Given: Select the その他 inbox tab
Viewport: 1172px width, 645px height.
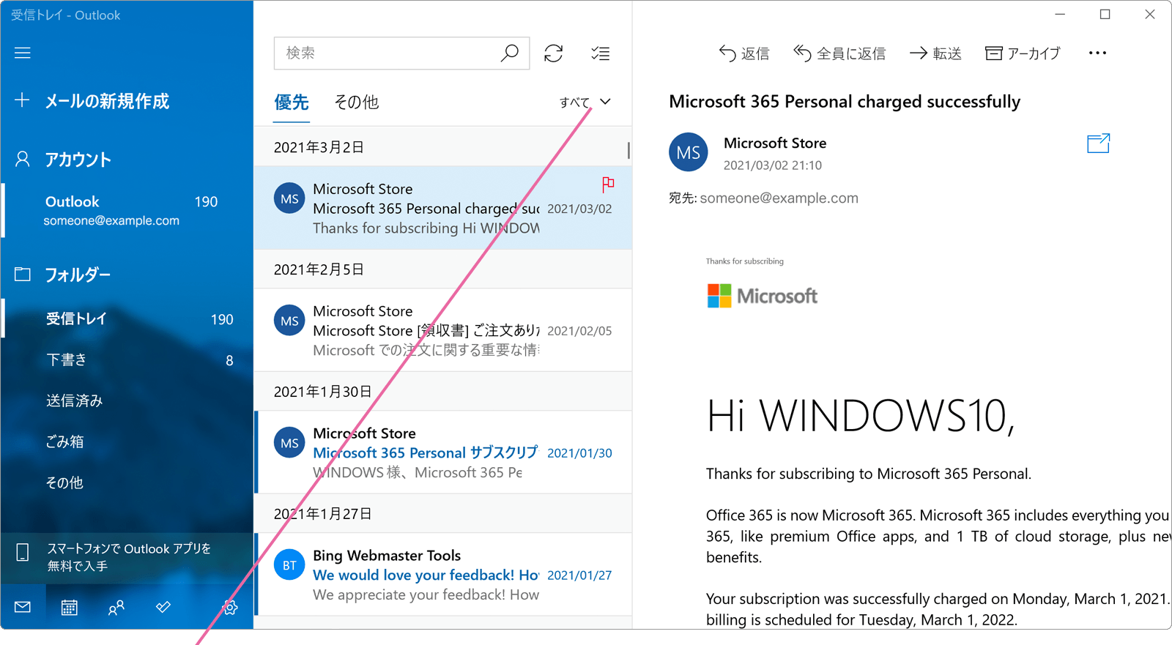Looking at the screenshot, I should pos(357,102).
